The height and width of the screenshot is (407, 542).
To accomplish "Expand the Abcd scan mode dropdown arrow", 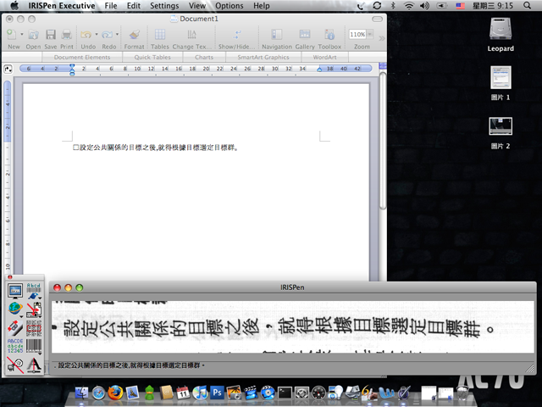I will (x=40, y=298).
